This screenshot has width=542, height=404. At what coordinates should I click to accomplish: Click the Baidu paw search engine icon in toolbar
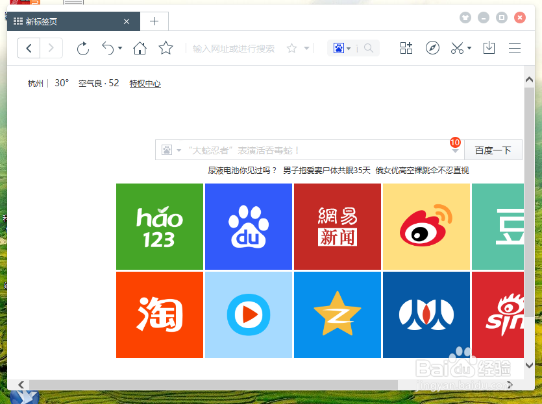338,48
